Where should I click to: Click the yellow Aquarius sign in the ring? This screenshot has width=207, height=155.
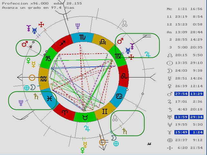(x=43, y=78)
